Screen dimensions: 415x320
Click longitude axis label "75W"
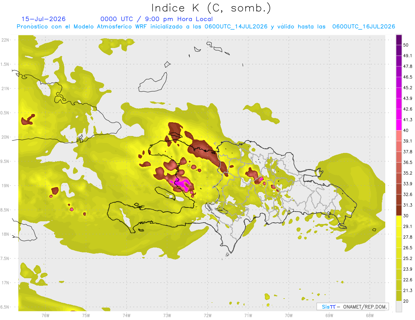click(x=86, y=316)
